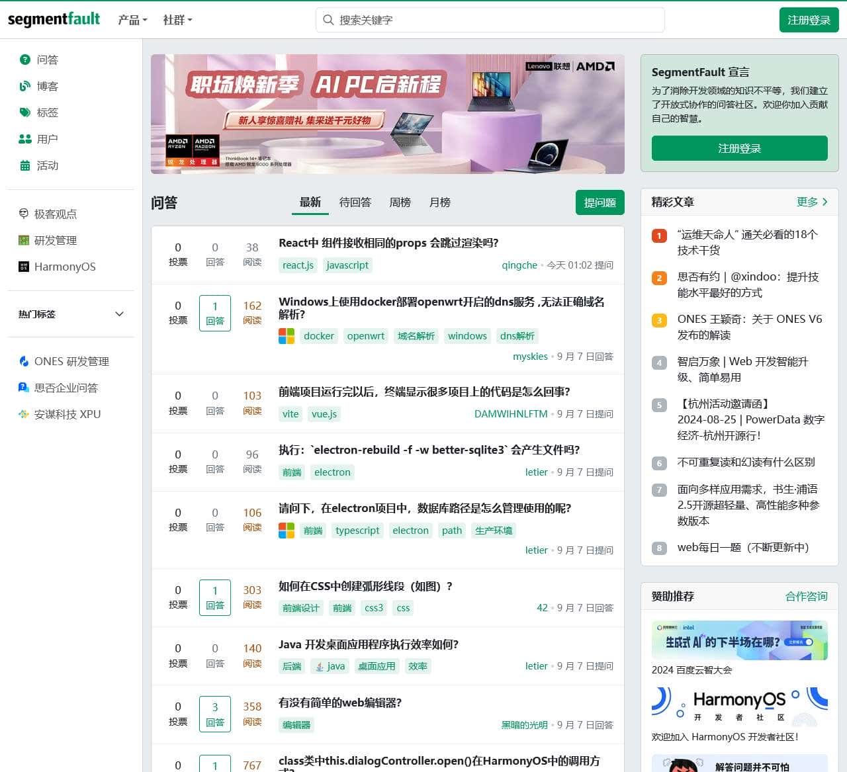The height and width of the screenshot is (772, 847).
Task: Click the 问答 question mark sidebar icon
Action: point(25,60)
